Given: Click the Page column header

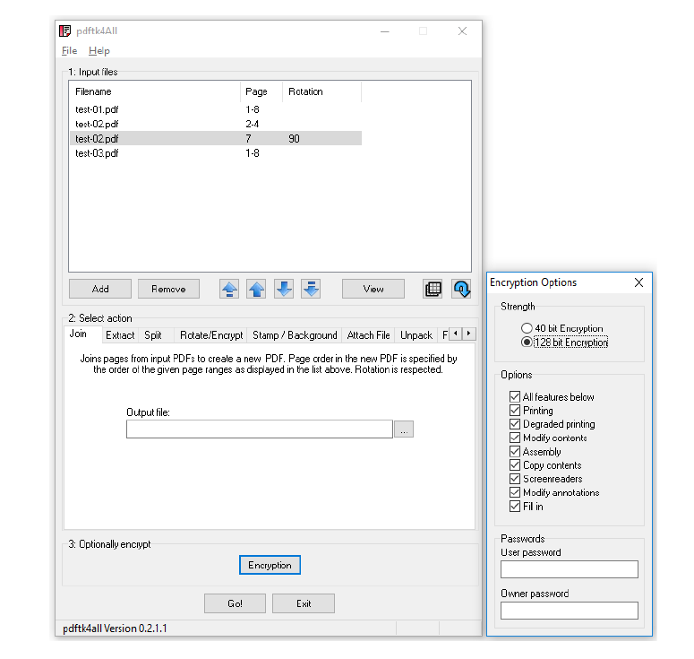Looking at the screenshot, I should (x=261, y=91).
